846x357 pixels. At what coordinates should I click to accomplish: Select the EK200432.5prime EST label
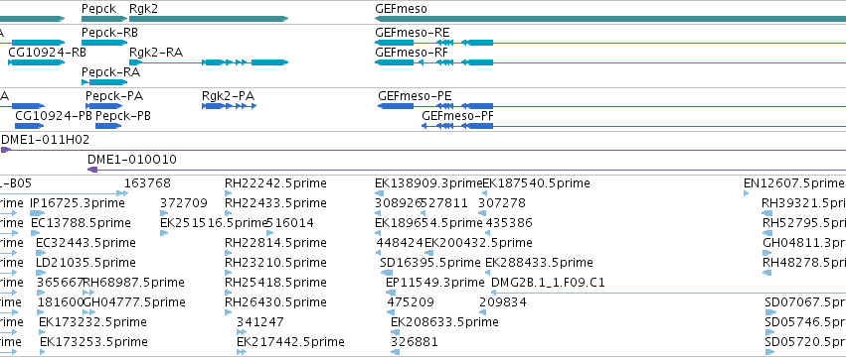478,243
